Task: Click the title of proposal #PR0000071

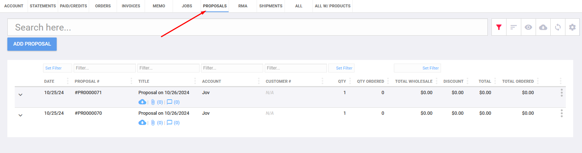Action: click(x=164, y=93)
